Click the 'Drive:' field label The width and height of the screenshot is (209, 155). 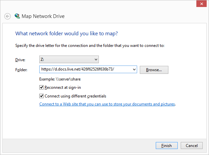coord(20,60)
